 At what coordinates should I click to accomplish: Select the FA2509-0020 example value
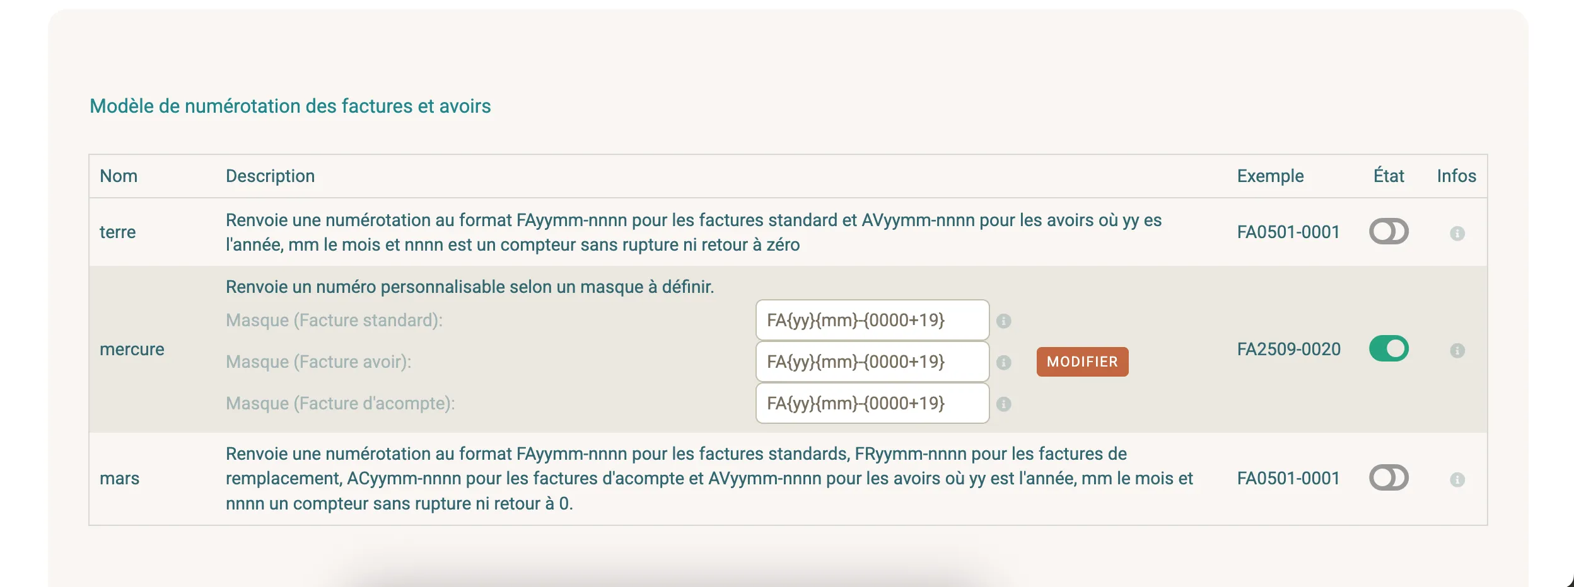(x=1289, y=349)
